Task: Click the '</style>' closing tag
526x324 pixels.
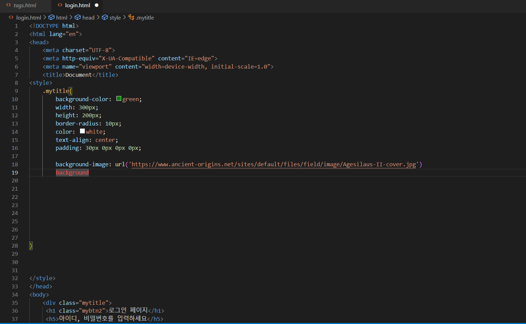Action: coord(43,278)
